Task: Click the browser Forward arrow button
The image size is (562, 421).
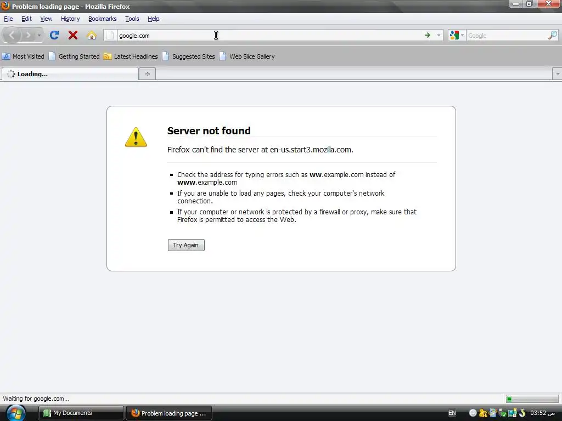Action: 27,35
